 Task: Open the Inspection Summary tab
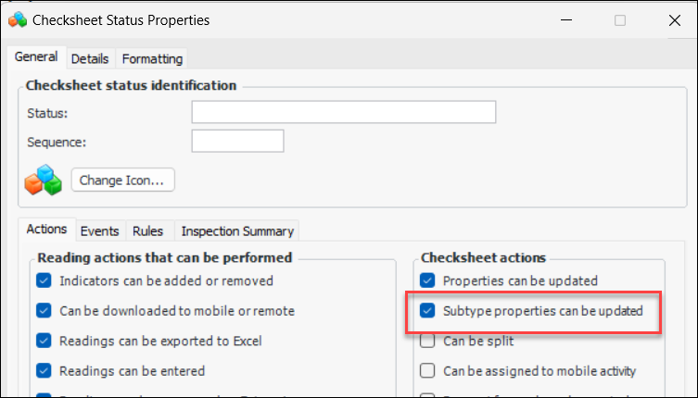pyautogui.click(x=237, y=230)
